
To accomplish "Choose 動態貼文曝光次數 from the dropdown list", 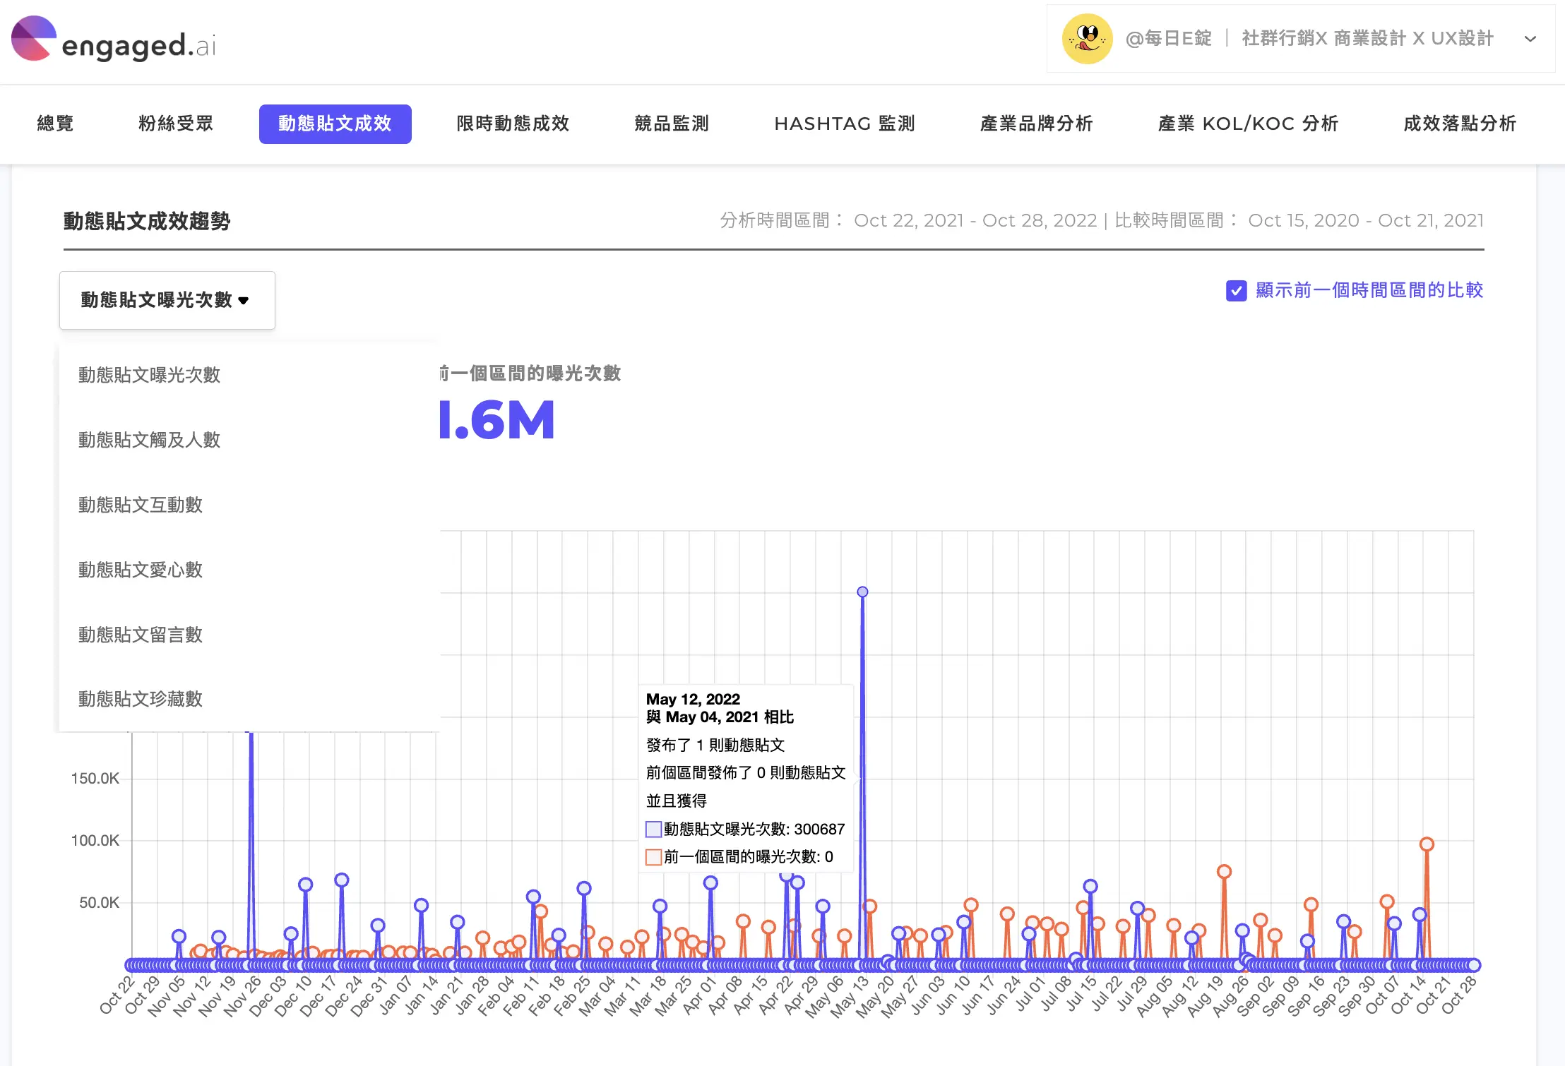I will tap(149, 375).
